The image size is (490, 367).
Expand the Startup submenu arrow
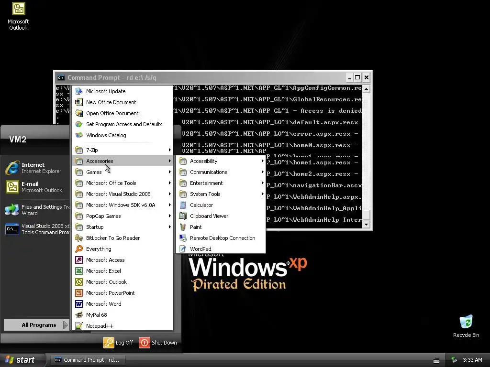(170, 227)
